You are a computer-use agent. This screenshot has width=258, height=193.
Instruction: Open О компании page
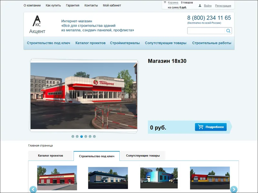click(32, 5)
